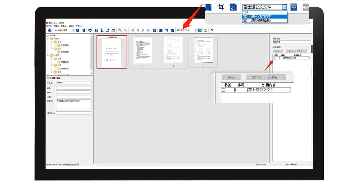Open the 查看 menu

[63, 26]
